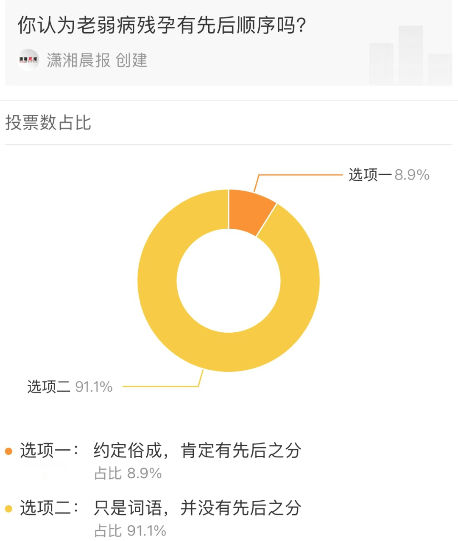Tap the 潇湘晨报 avatar icon
This screenshot has height=541, width=458.
[x=28, y=60]
